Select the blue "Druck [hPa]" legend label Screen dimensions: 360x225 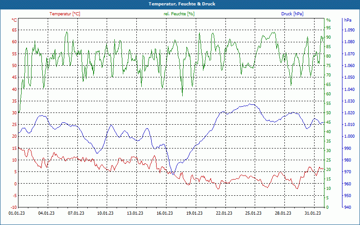(x=292, y=14)
